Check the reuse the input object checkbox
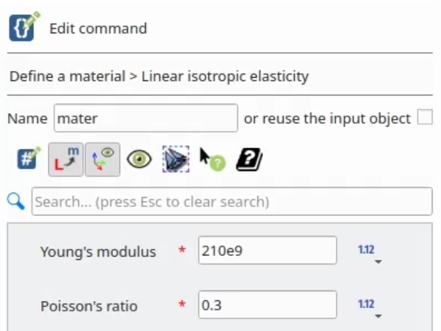Image resolution: width=441 pixels, height=331 pixels. (425, 117)
